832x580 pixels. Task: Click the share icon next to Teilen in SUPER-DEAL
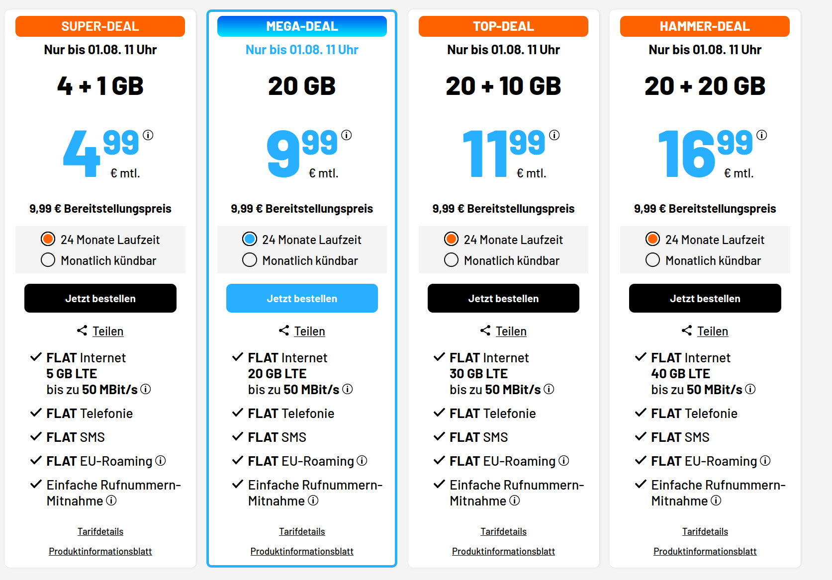pyautogui.click(x=83, y=330)
